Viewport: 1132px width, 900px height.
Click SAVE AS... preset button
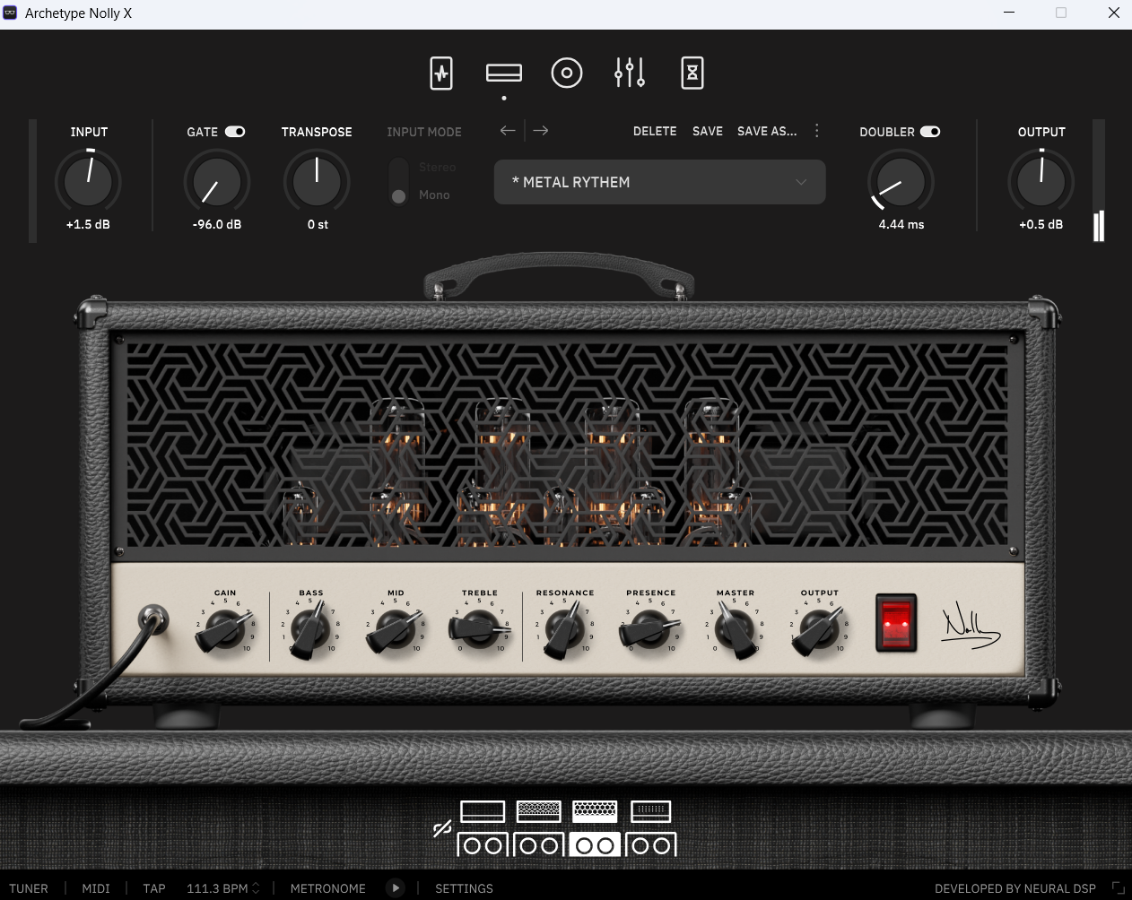pyautogui.click(x=767, y=131)
